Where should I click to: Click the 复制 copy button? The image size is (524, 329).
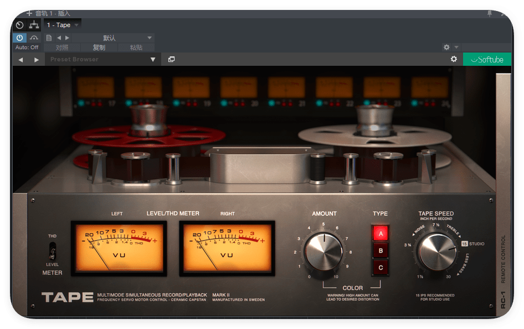click(99, 48)
